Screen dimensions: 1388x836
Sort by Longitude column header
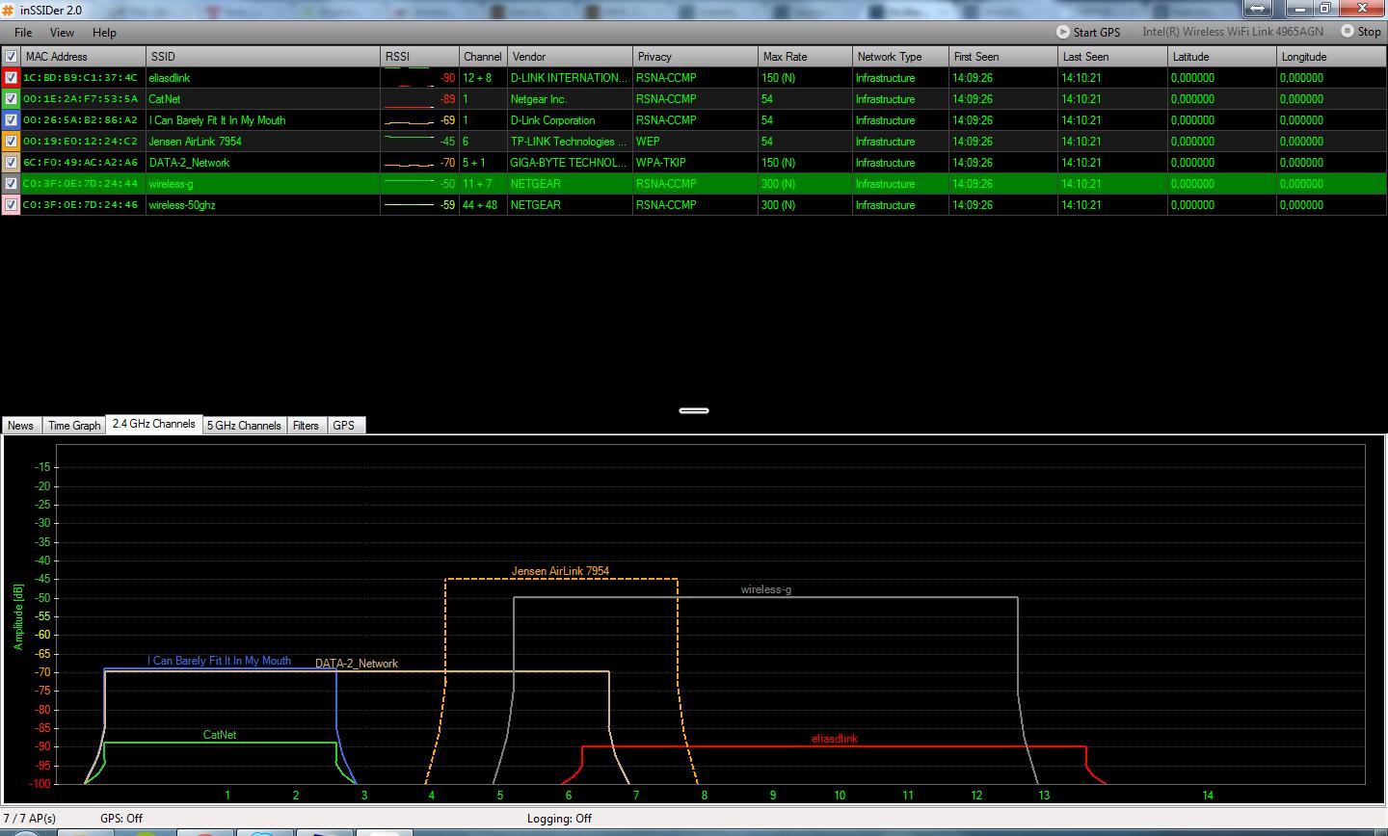(x=1332, y=57)
